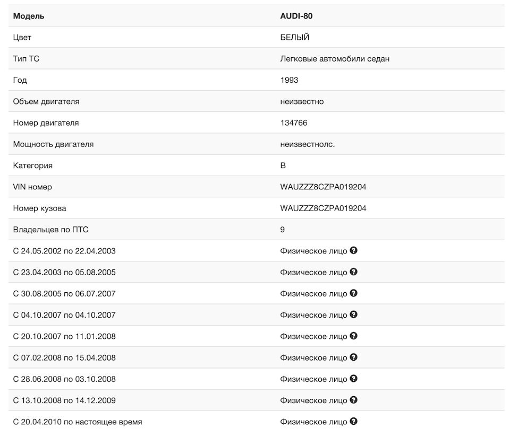Viewport: 510px width, 437px height.
Task: Click help icon for 24.05.2002–22.04.2003 owner
Action: click(354, 250)
